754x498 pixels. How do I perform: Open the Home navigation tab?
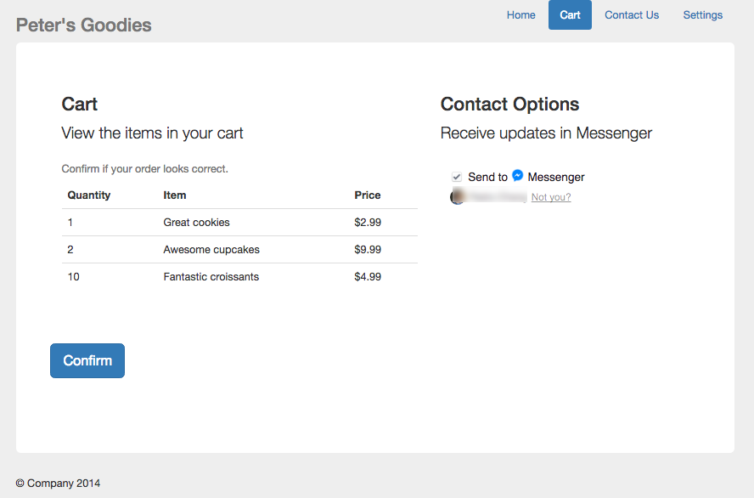tap(520, 15)
